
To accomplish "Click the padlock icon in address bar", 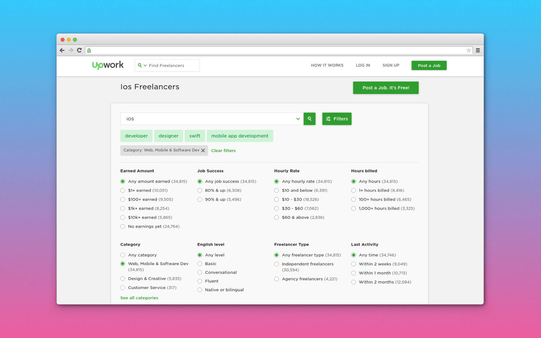I will (x=89, y=50).
